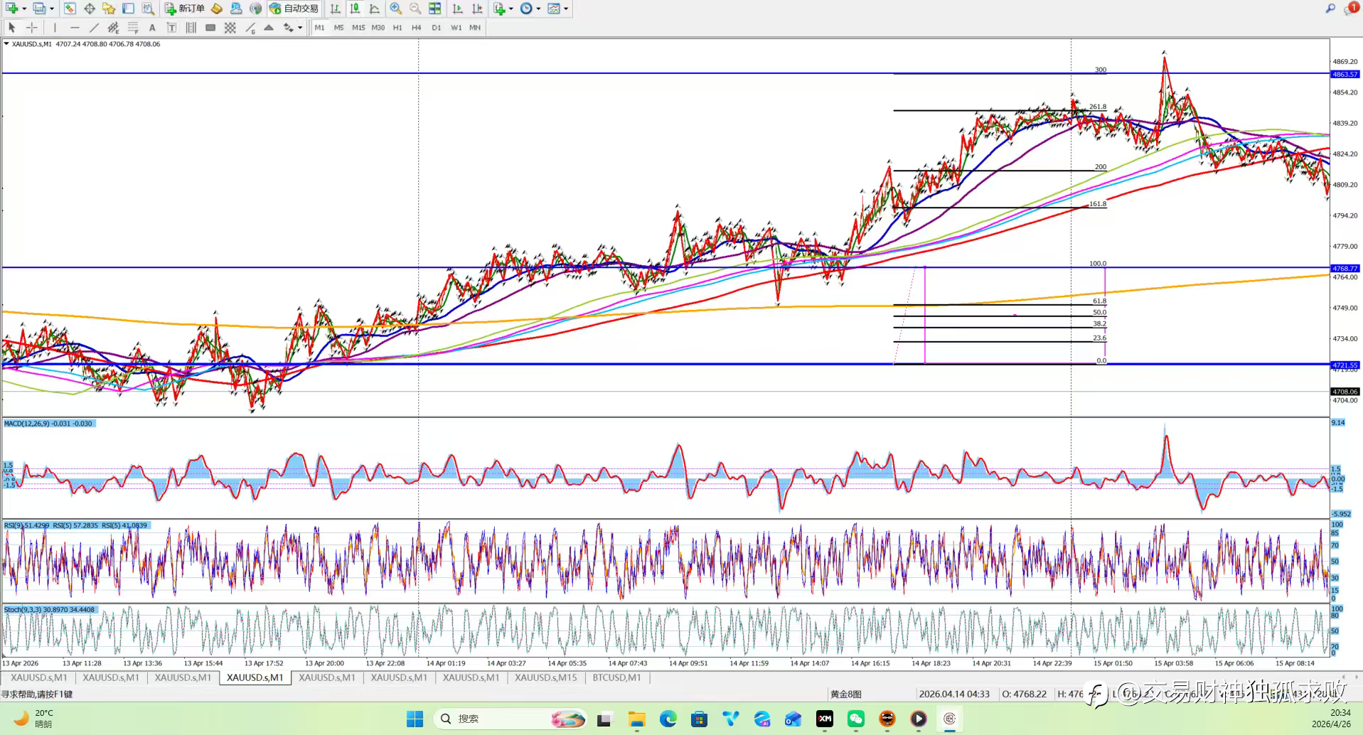Viewport: 1363px width, 735px height.
Task: Open the indicators list dropdown
Action: [x=511, y=9]
